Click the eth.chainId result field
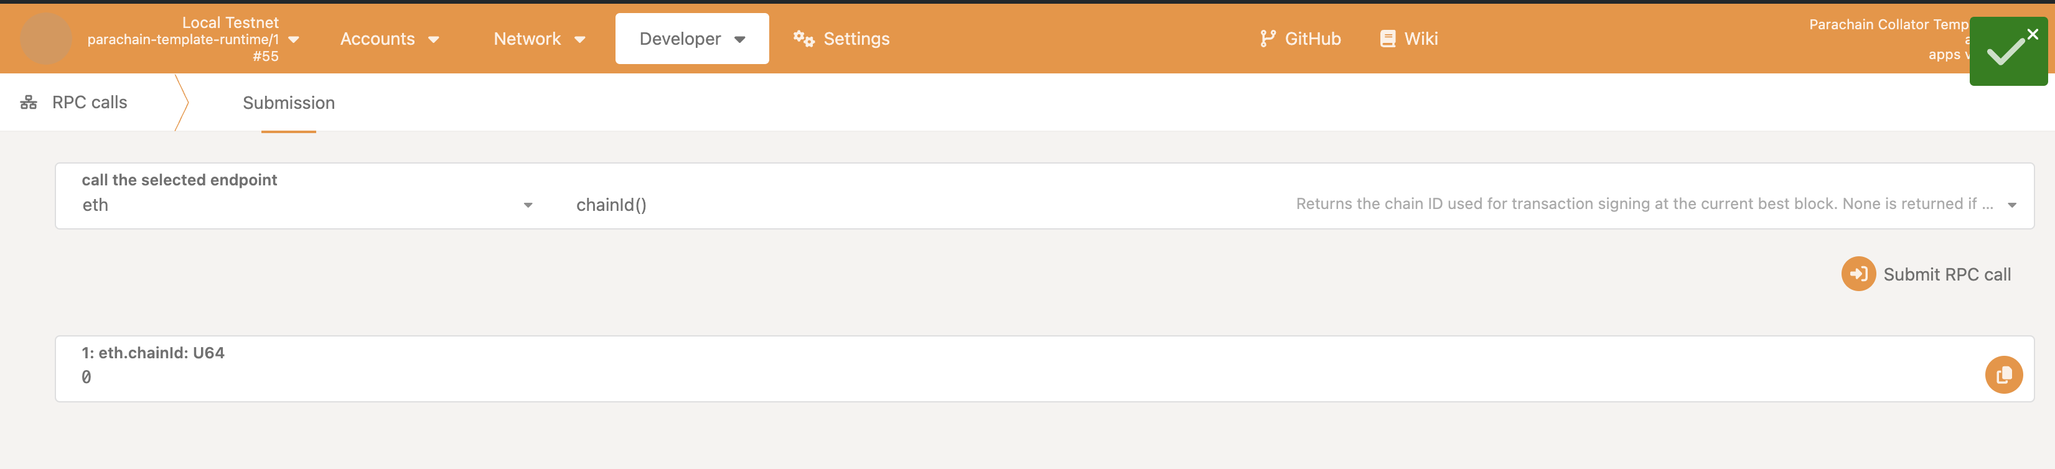The height and width of the screenshot is (469, 2055). (x=1044, y=368)
